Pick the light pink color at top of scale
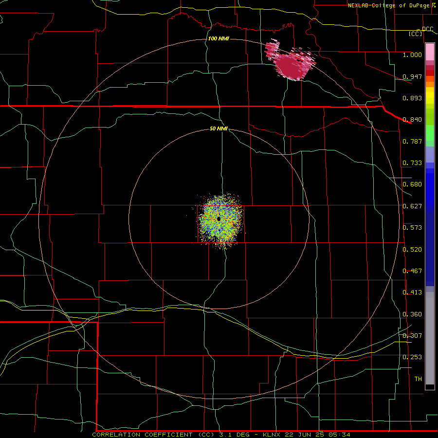The width and height of the screenshot is (438, 438). point(430,52)
